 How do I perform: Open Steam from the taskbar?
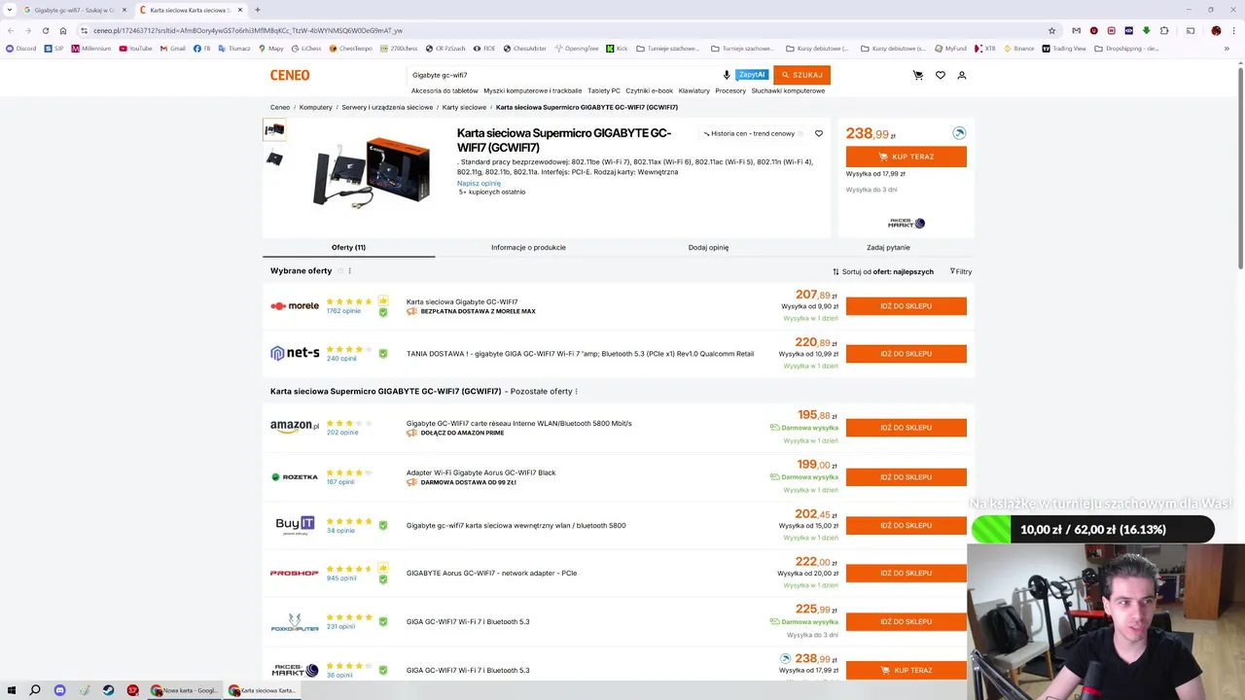[108, 690]
